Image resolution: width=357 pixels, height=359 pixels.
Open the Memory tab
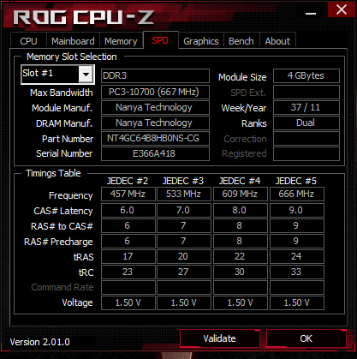point(121,41)
